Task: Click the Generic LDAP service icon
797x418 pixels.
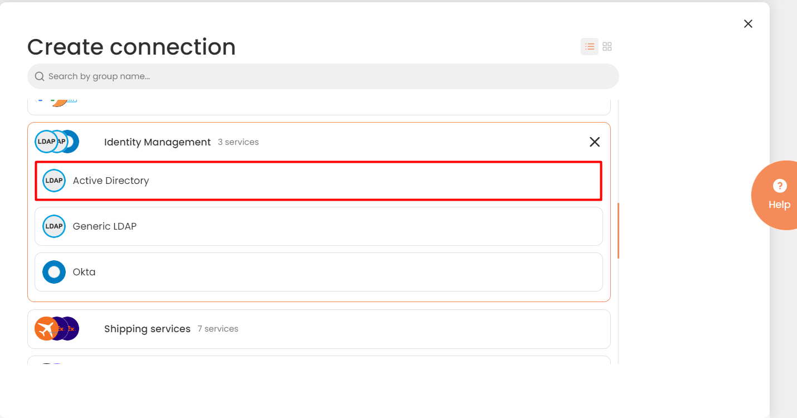Action: (54, 226)
